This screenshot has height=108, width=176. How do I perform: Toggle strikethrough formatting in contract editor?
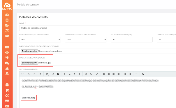(80, 74)
